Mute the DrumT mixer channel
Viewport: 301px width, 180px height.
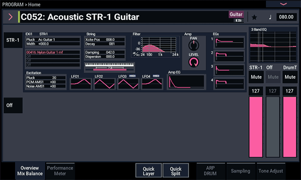click(x=290, y=77)
